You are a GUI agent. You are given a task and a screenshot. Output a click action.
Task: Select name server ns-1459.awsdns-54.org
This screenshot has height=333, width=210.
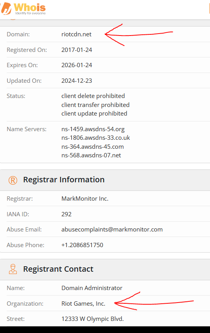click(93, 129)
